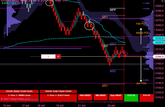Click the white order box showing 3
This screenshot has width=165, height=107.
[48, 57]
